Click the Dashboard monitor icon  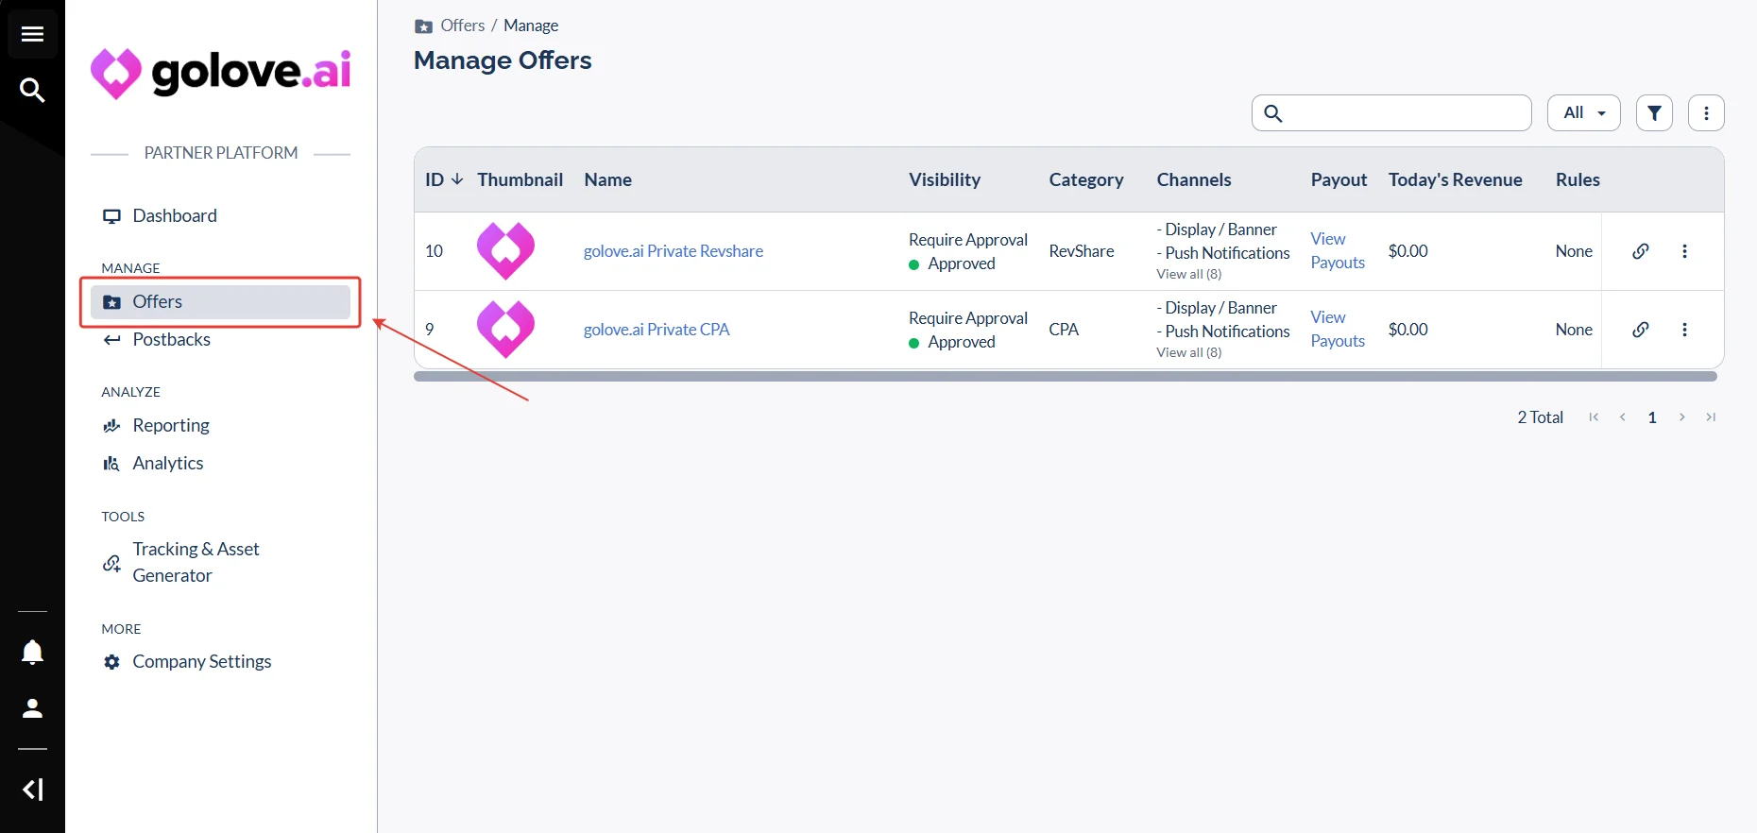click(111, 216)
